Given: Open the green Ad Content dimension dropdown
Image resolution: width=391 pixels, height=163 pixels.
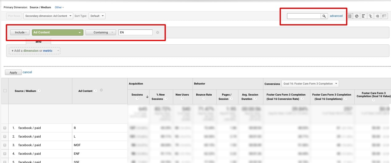Looking at the screenshot, I should pyautogui.click(x=58, y=32).
